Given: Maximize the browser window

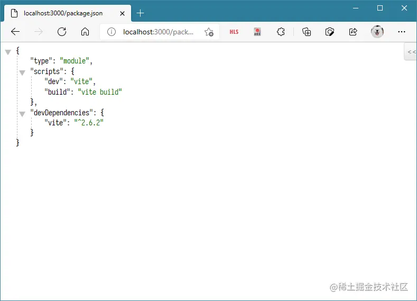Looking at the screenshot, I should 380,8.
